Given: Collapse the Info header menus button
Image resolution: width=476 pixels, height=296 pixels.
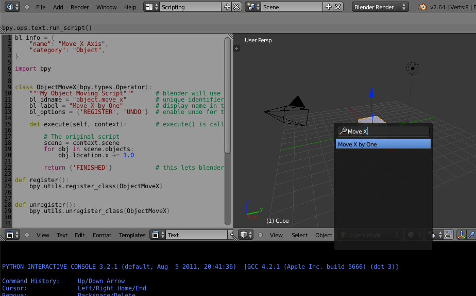Looking at the screenshot, I should point(27,7).
